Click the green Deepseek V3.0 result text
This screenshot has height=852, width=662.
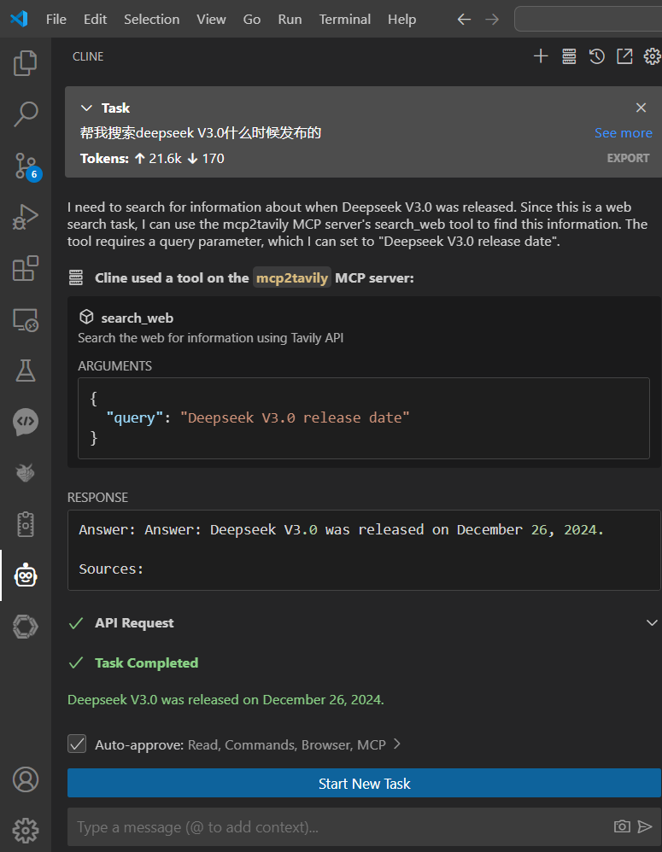click(x=226, y=699)
